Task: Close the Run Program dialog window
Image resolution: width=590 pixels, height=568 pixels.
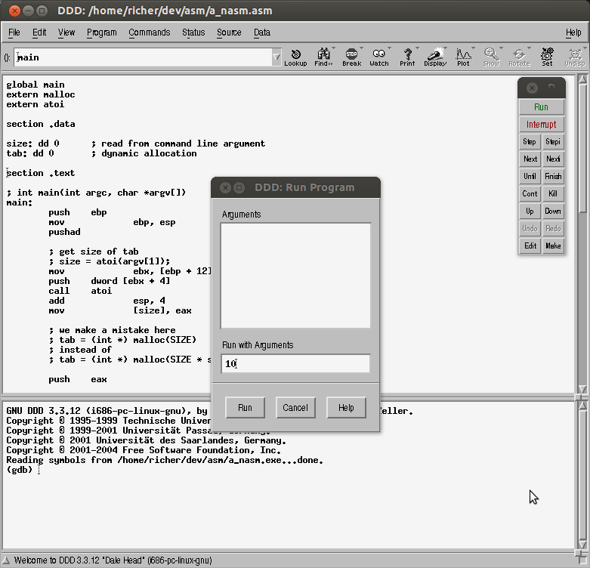Action: (x=225, y=187)
